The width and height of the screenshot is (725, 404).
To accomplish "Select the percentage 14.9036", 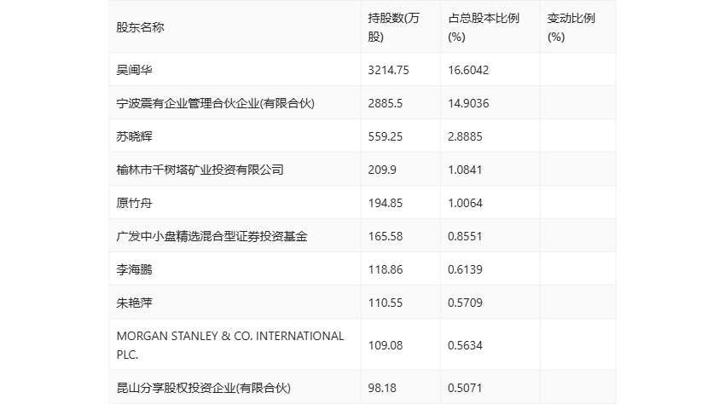I will click(x=468, y=103).
